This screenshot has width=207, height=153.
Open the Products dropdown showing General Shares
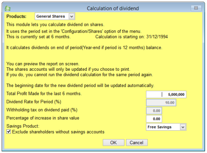pos(55,16)
